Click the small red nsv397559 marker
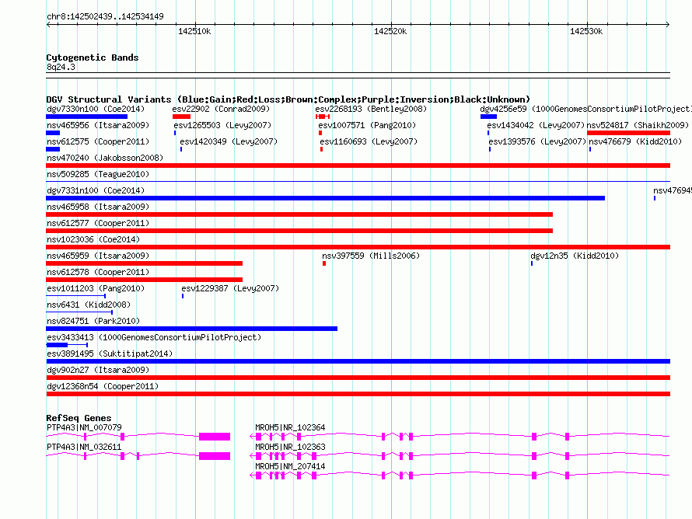Screen dimensions: 692x519 click(x=324, y=263)
